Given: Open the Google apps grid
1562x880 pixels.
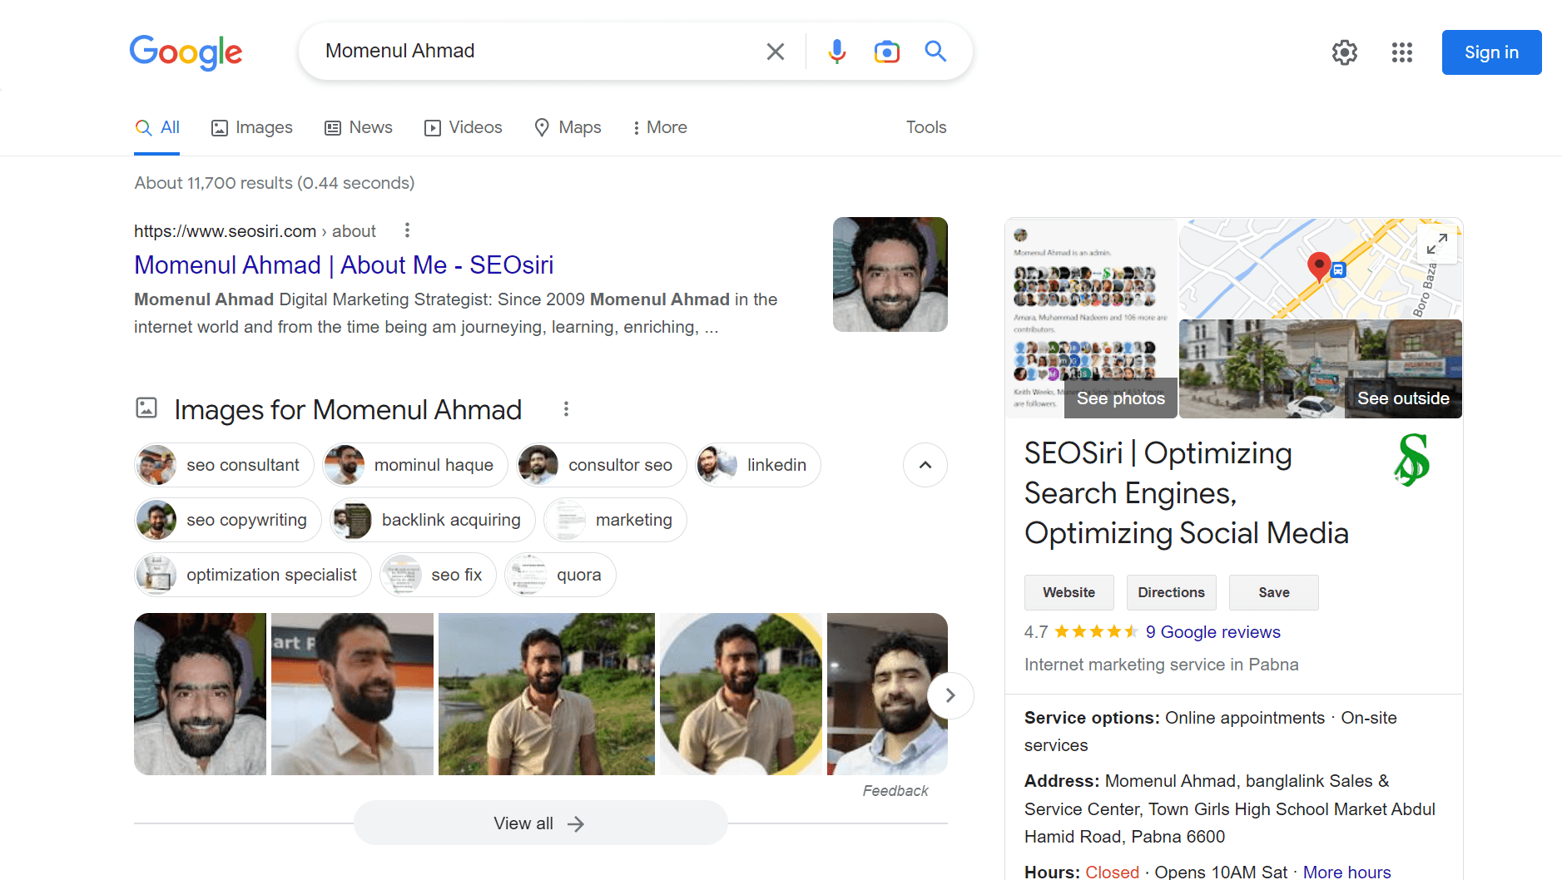Looking at the screenshot, I should coord(1401,52).
